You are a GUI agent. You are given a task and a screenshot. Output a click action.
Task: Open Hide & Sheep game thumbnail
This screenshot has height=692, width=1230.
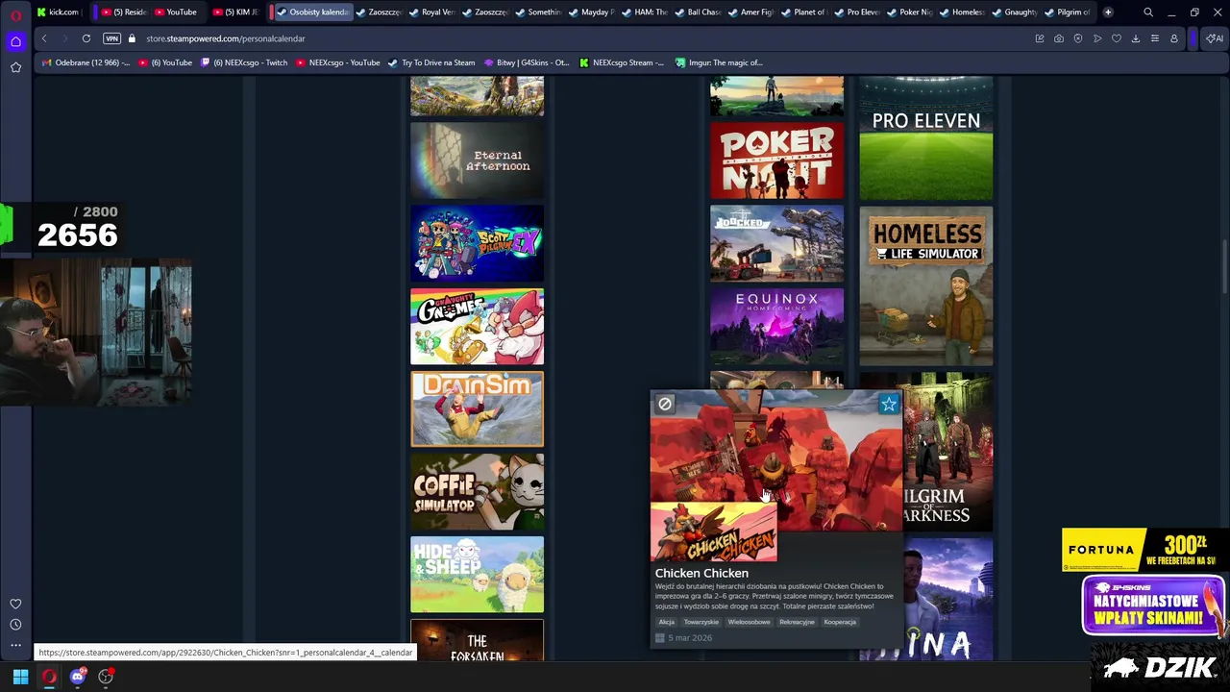[x=477, y=575]
